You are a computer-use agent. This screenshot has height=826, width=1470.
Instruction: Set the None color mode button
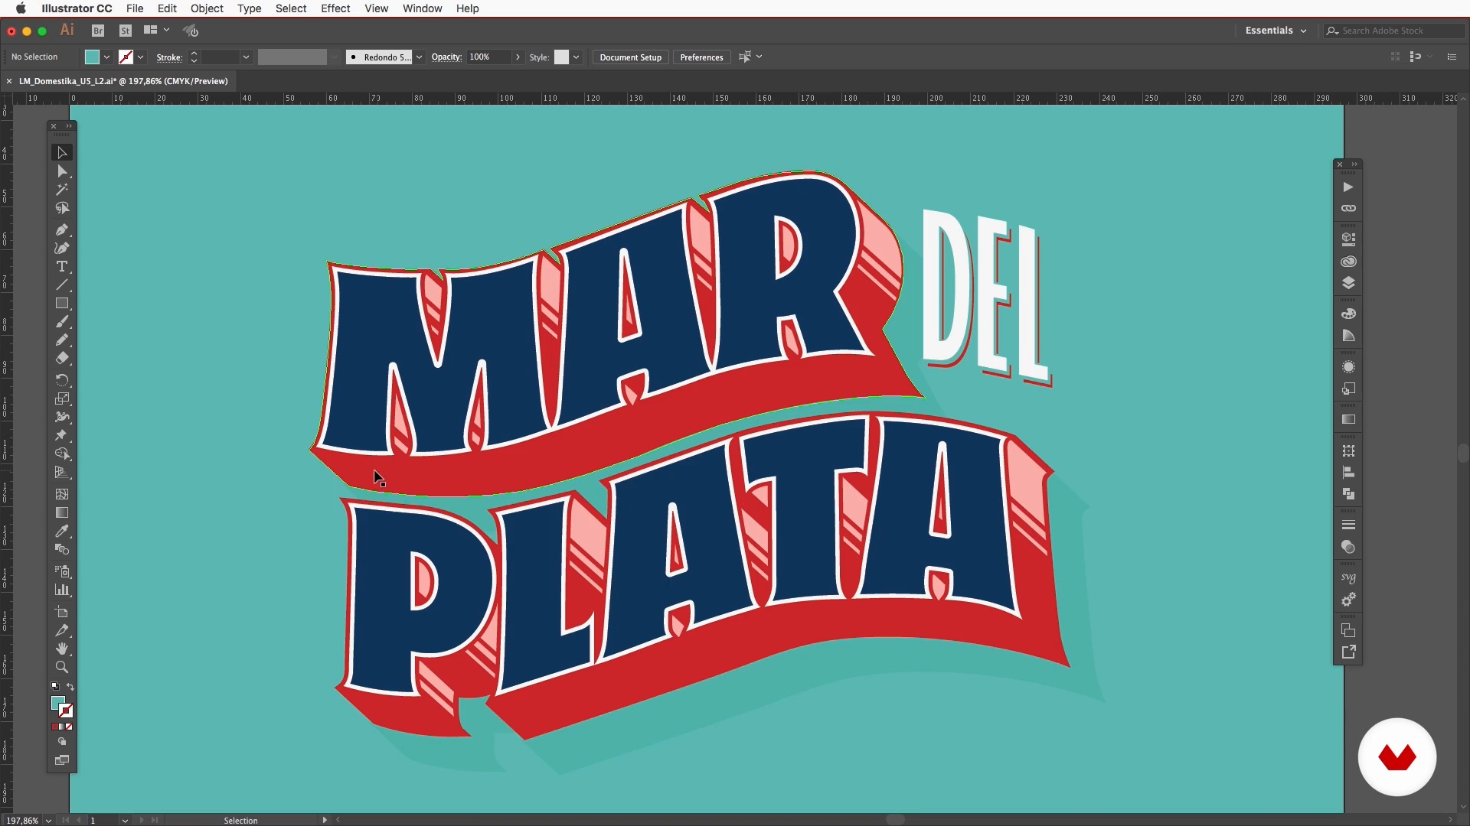coord(69,727)
